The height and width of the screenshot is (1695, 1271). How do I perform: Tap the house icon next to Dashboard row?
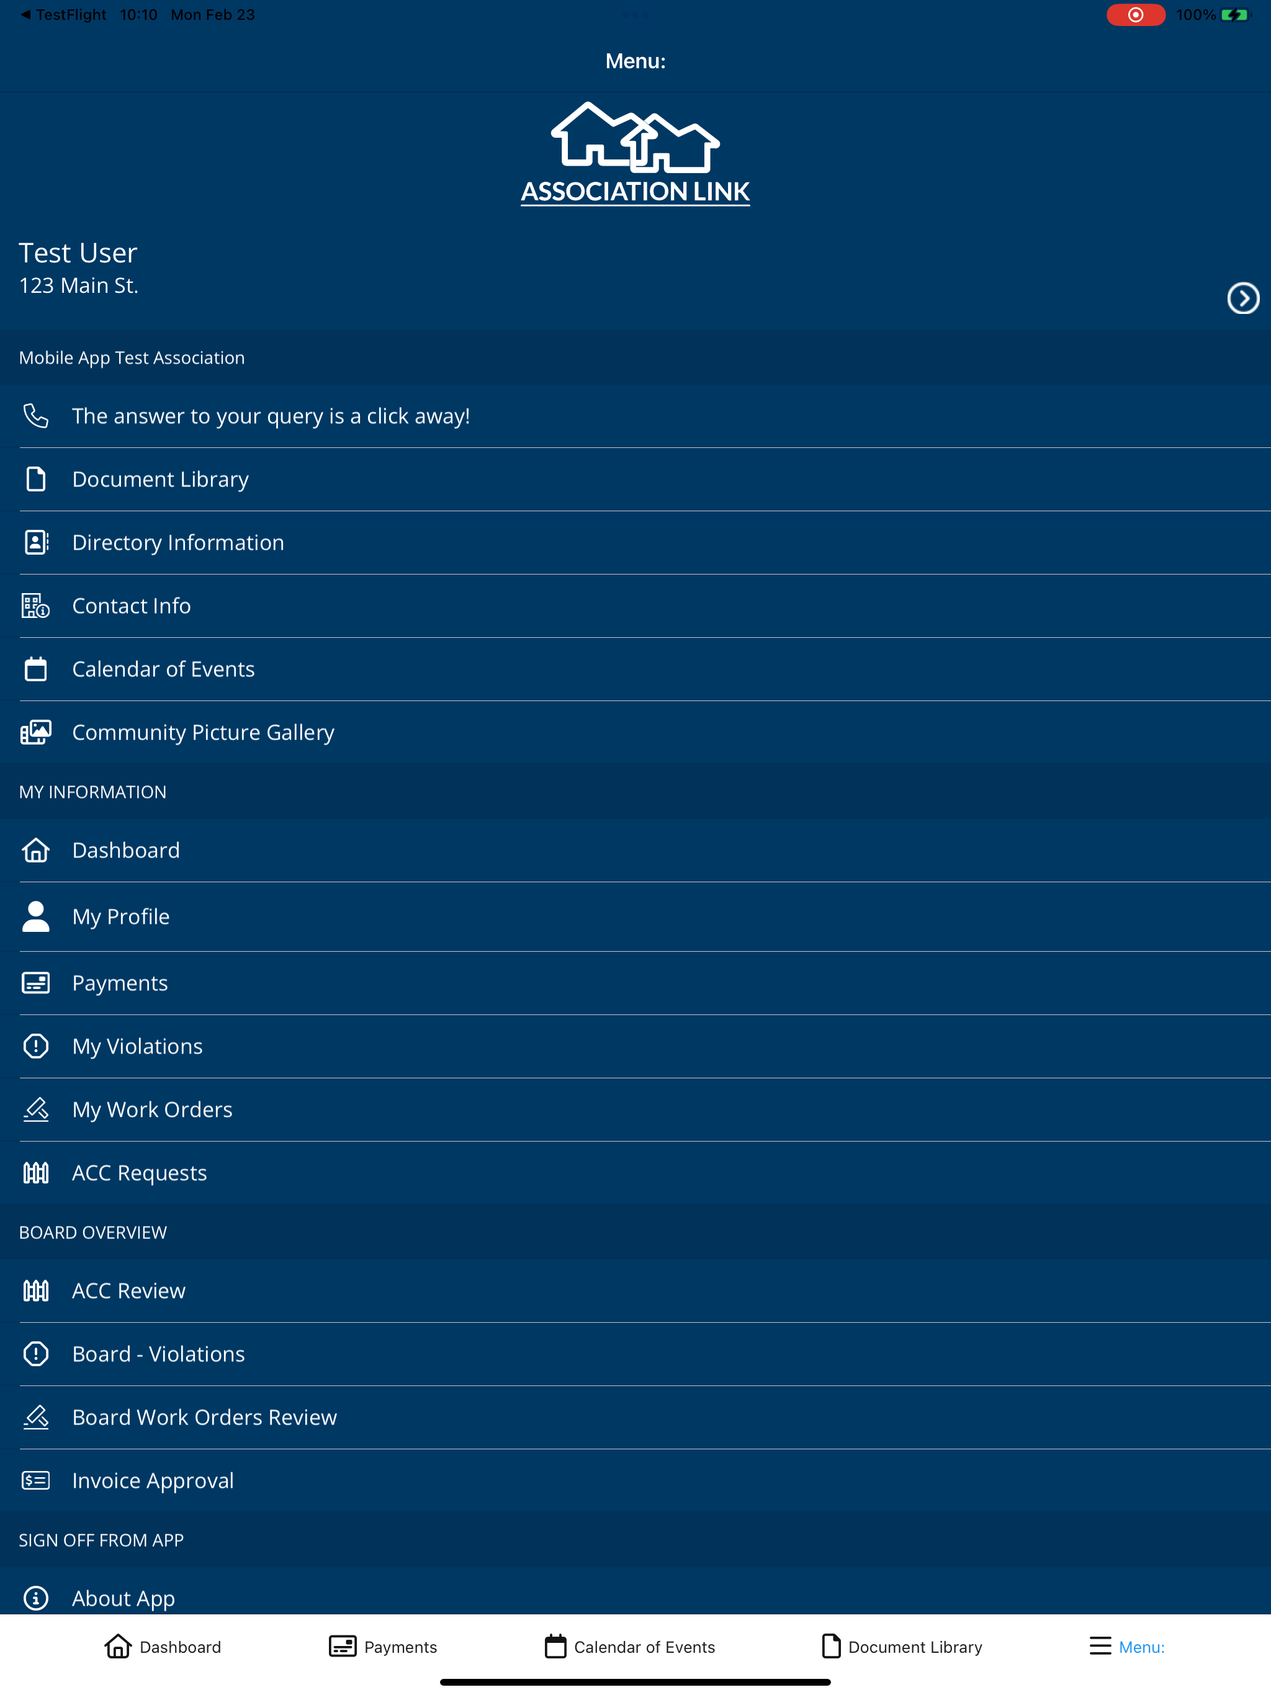[36, 850]
